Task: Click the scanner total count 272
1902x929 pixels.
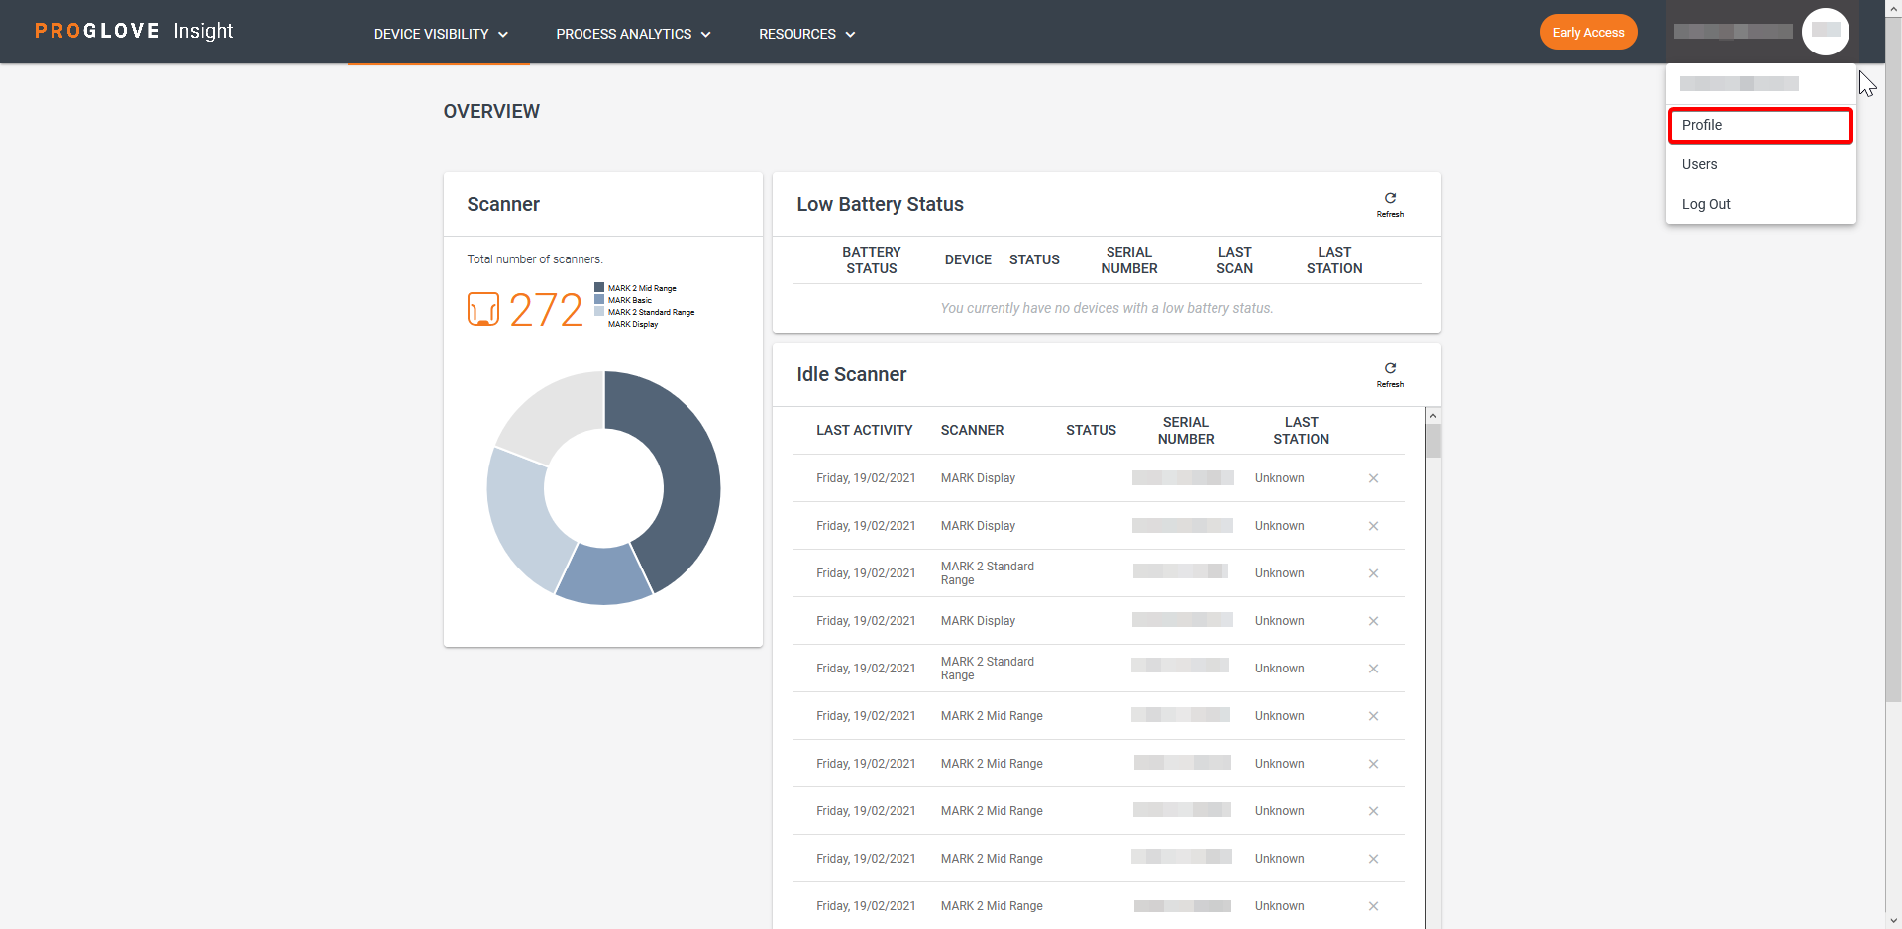Action: tap(546, 310)
